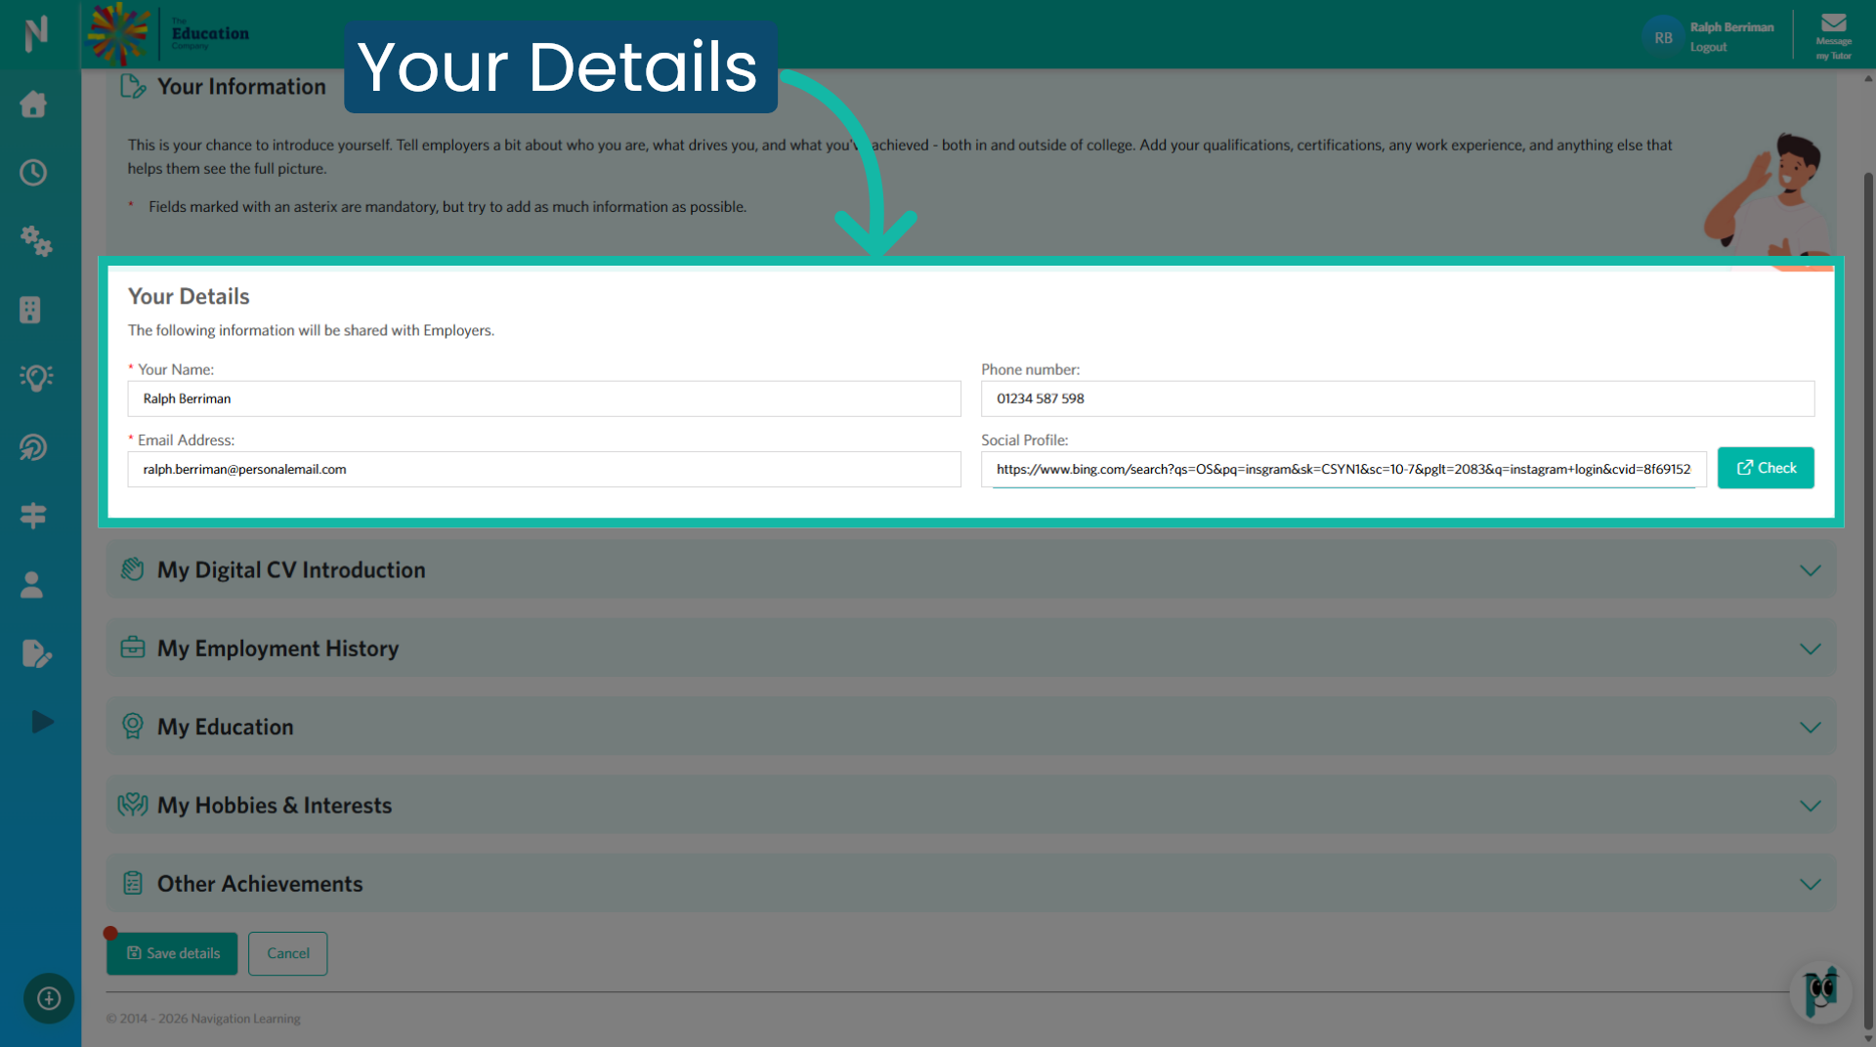Click the RB user avatar
The height and width of the screenshot is (1047, 1876).
(1663, 37)
